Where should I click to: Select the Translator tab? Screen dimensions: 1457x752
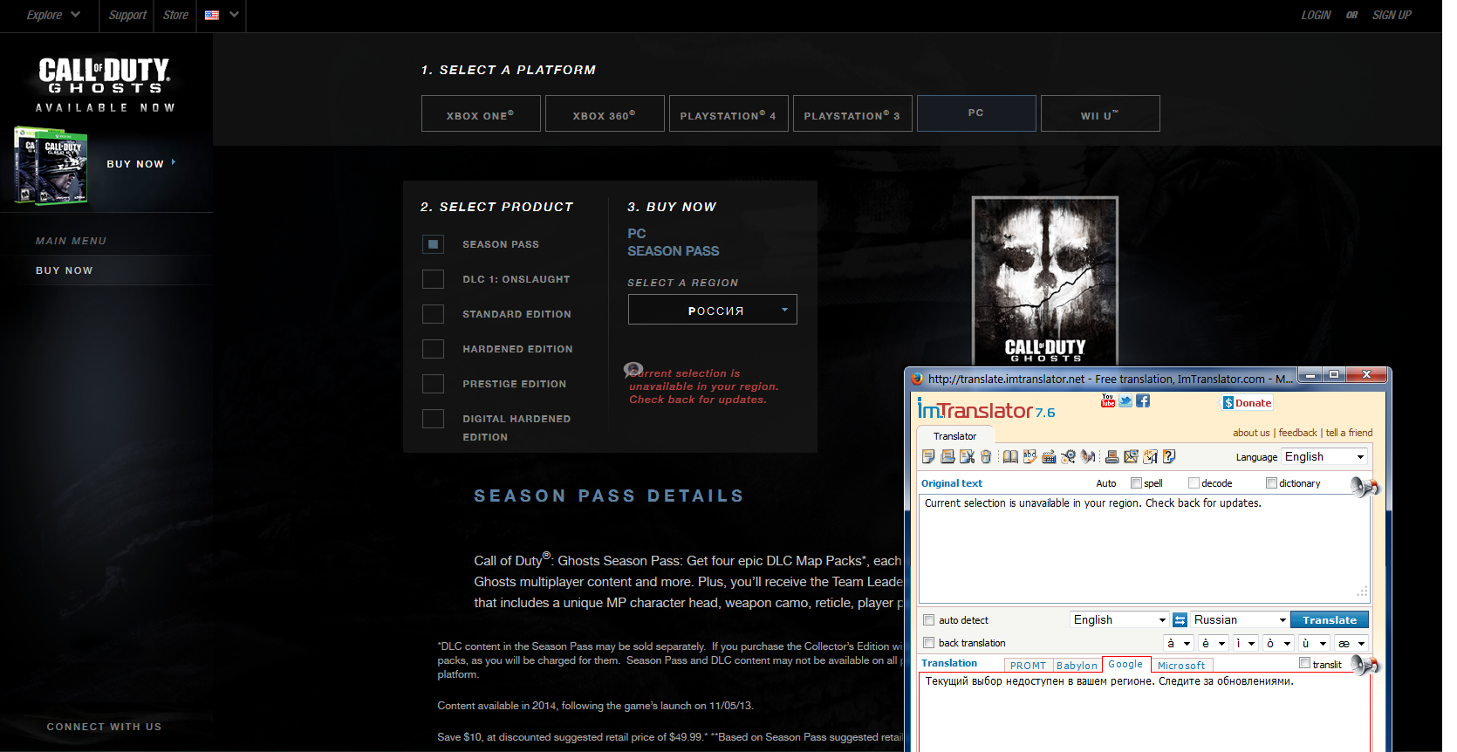[x=954, y=435]
